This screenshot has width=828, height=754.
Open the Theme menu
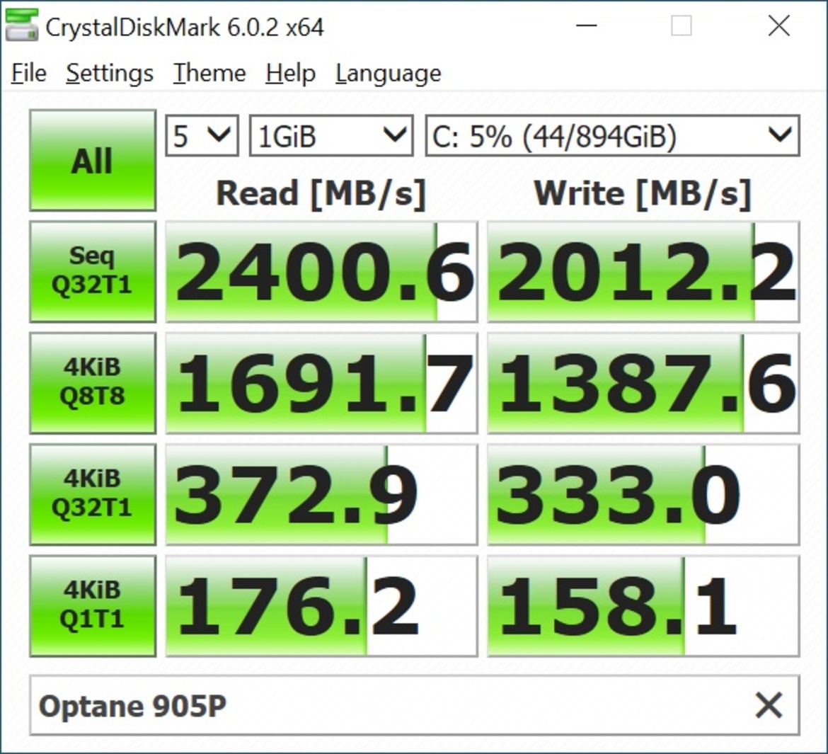coord(209,73)
